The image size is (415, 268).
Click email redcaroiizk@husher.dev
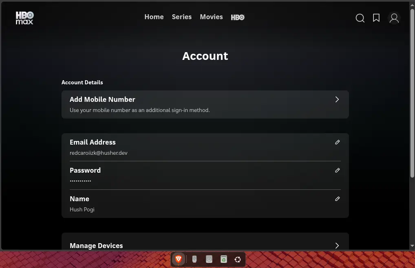tap(99, 153)
